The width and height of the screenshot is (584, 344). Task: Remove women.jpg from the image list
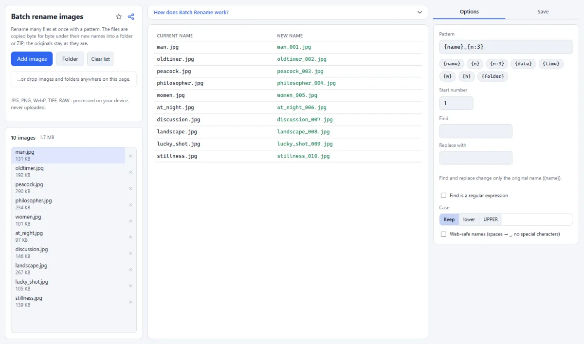(x=130, y=221)
